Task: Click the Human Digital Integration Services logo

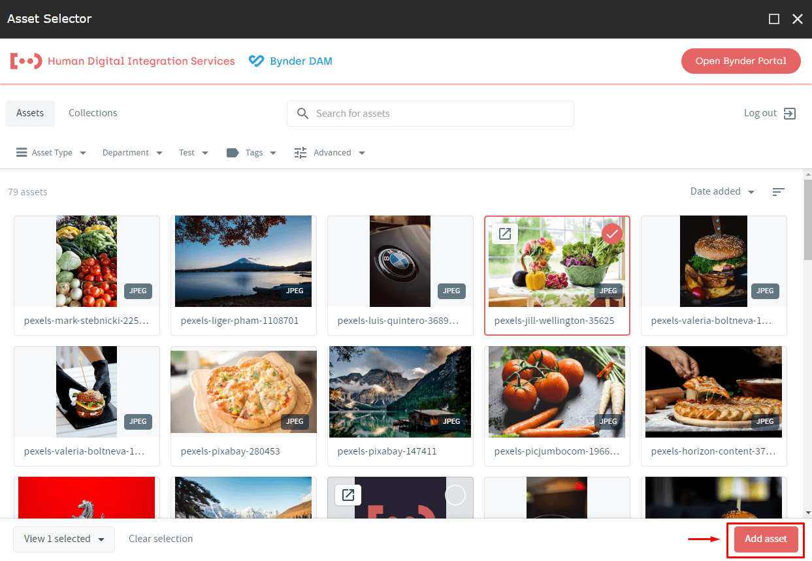Action: click(x=26, y=61)
